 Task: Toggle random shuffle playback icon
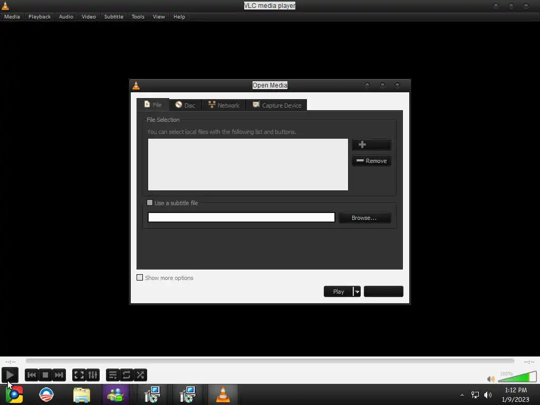click(140, 375)
